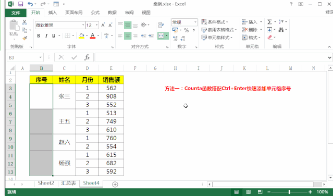Click the Merge and Center button
The width and height of the screenshot is (333, 196).
[161, 36]
